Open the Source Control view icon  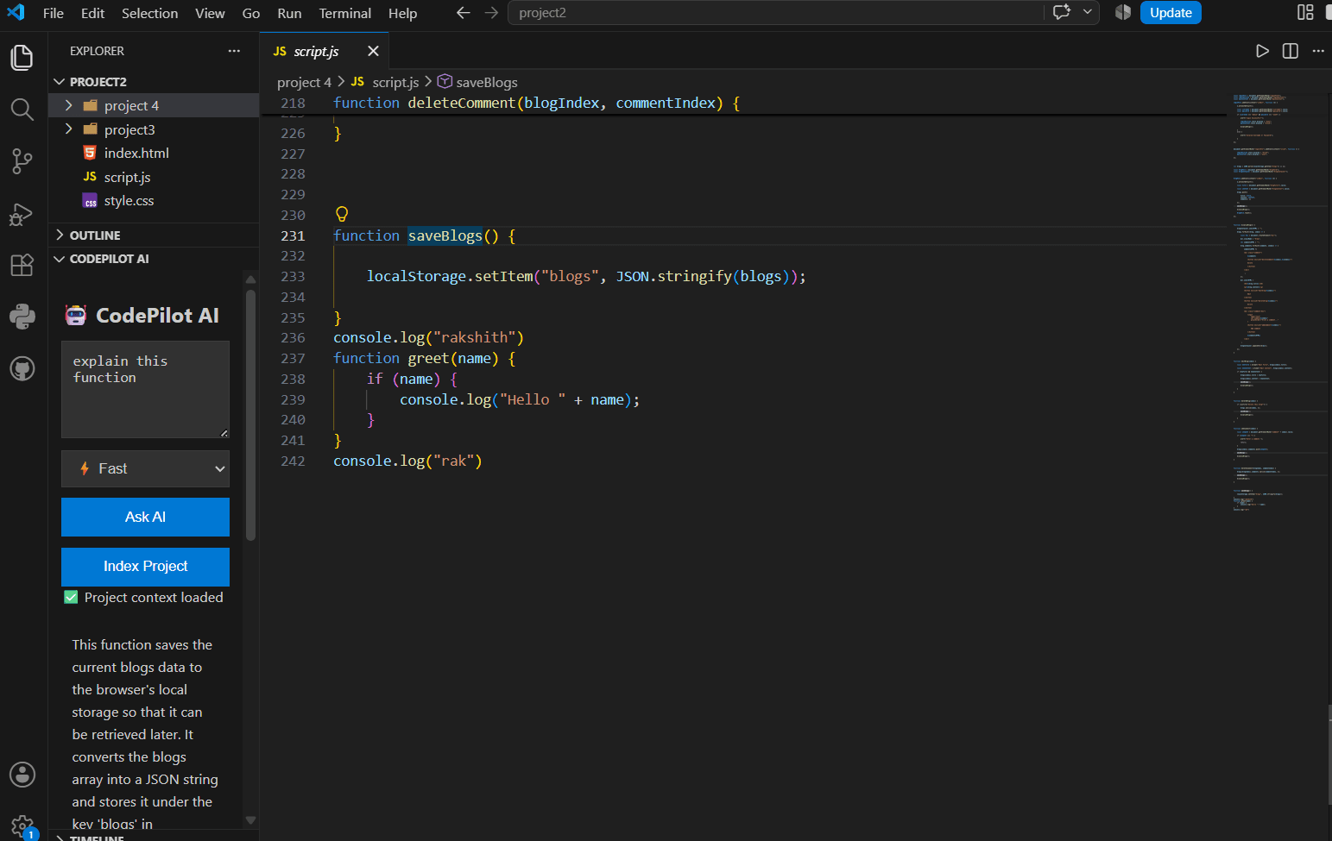coord(22,161)
